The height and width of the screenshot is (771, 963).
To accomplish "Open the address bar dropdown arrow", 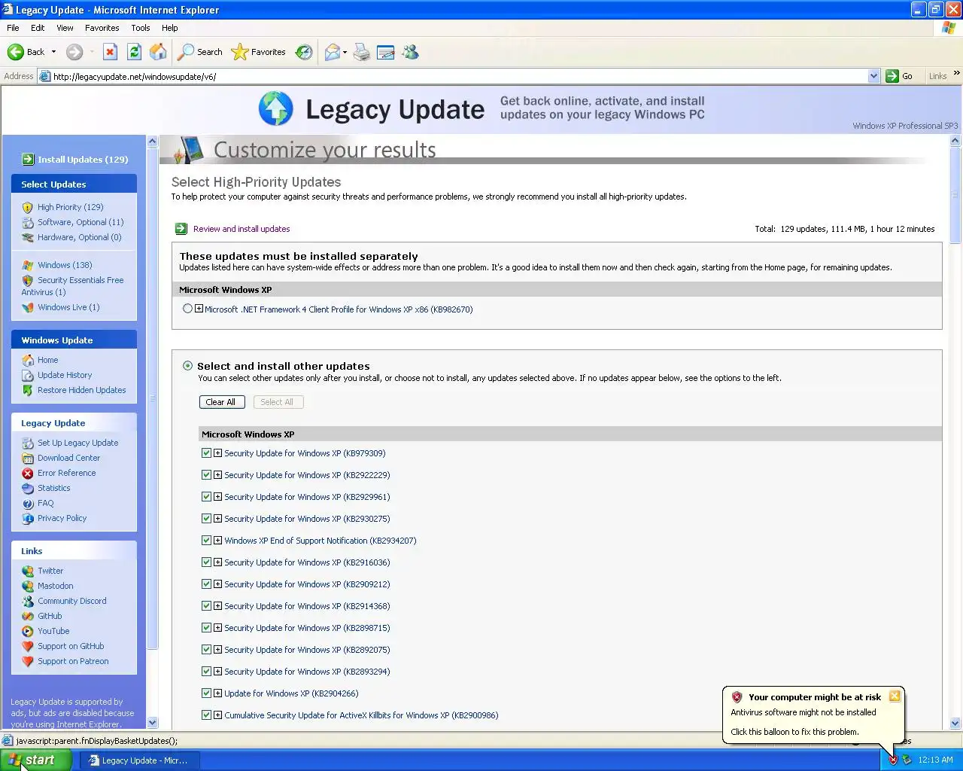I will point(873,76).
